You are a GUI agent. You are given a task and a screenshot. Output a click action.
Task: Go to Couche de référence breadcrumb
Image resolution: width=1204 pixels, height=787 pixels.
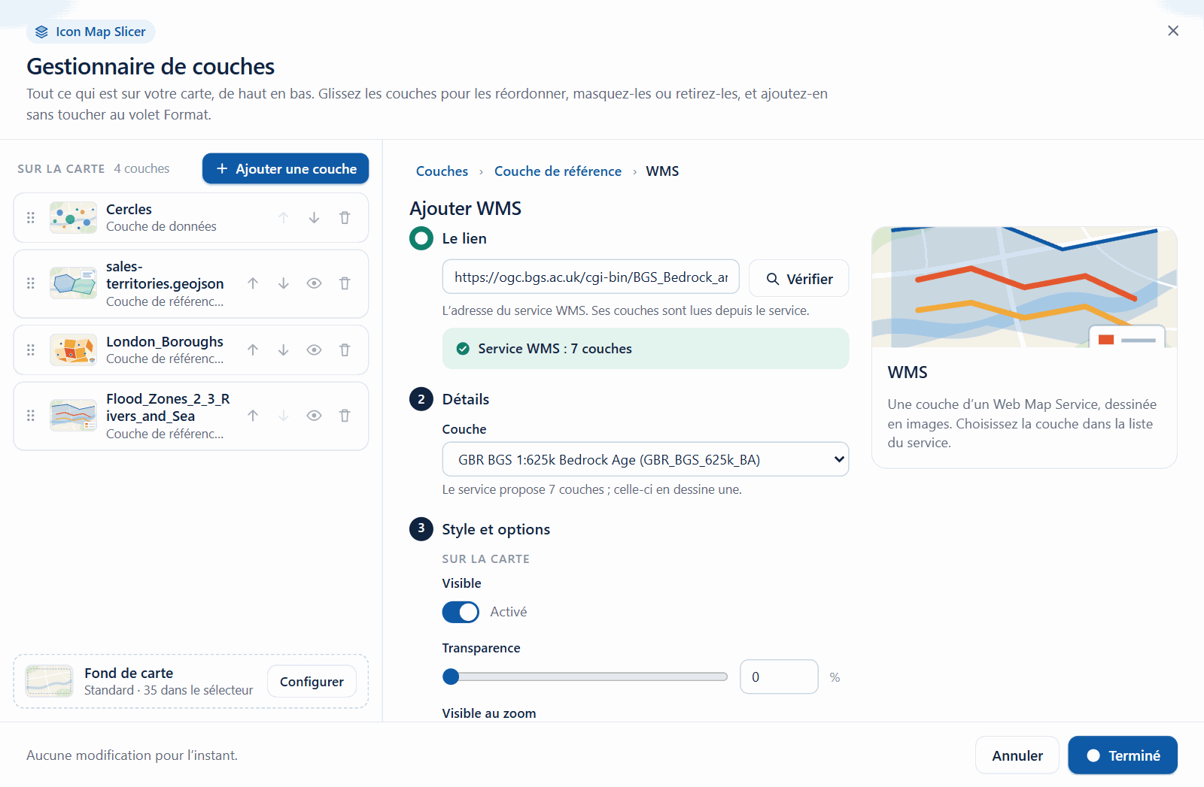558,171
